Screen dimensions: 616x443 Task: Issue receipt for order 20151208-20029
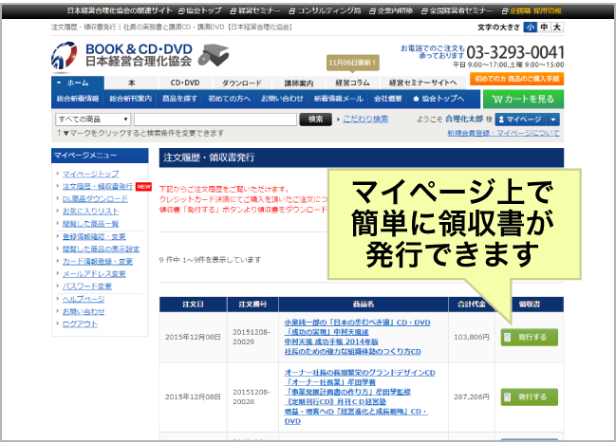click(x=529, y=337)
